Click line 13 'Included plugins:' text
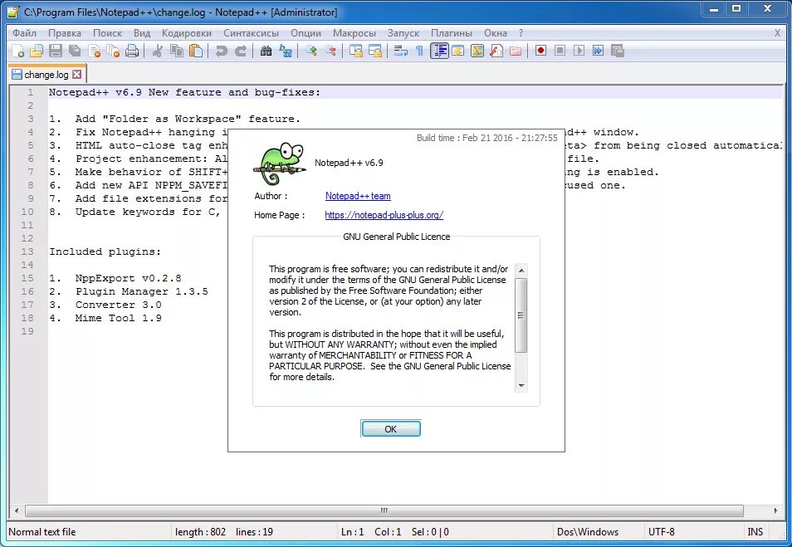The height and width of the screenshot is (547, 792). point(105,252)
